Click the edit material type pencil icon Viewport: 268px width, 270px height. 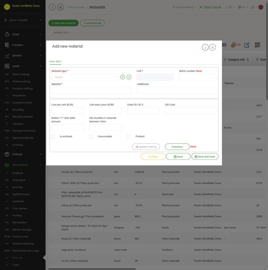click(123, 77)
